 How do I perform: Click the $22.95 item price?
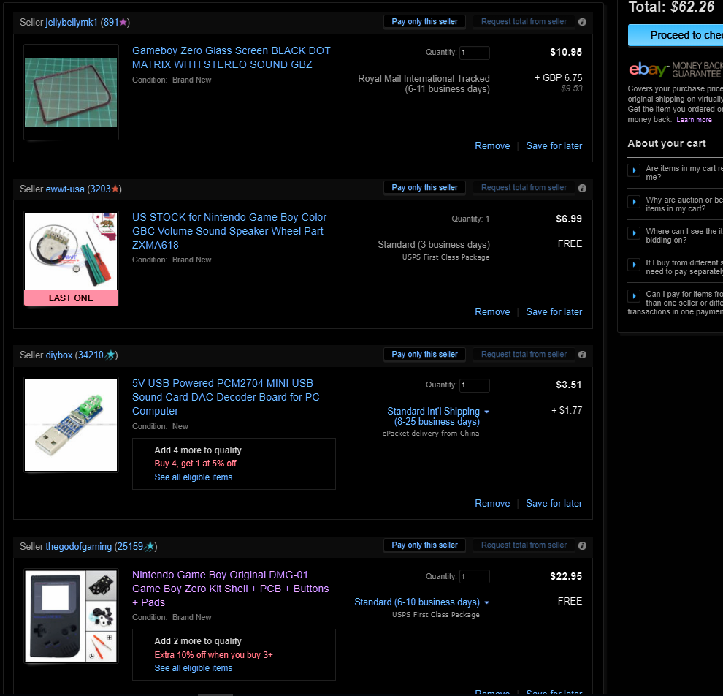click(566, 576)
